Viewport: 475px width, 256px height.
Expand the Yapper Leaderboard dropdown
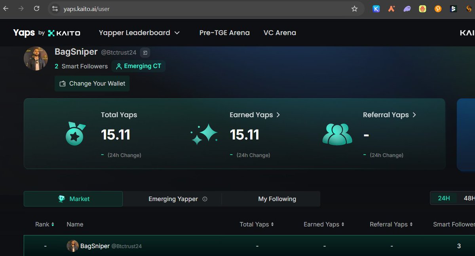tap(139, 33)
